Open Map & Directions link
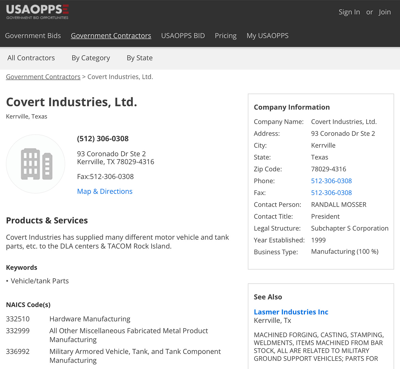The image size is (400, 369). coord(105,191)
